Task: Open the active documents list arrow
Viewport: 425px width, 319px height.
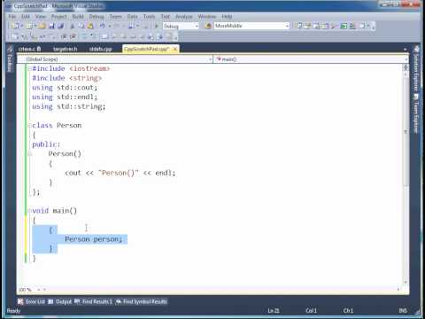Action: pos(406,49)
